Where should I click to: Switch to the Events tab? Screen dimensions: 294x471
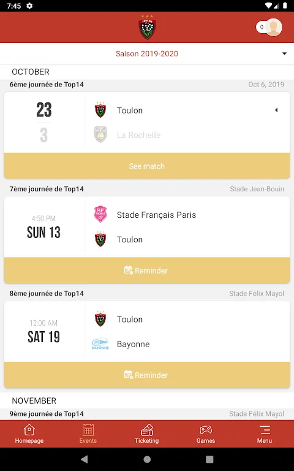[88, 434]
